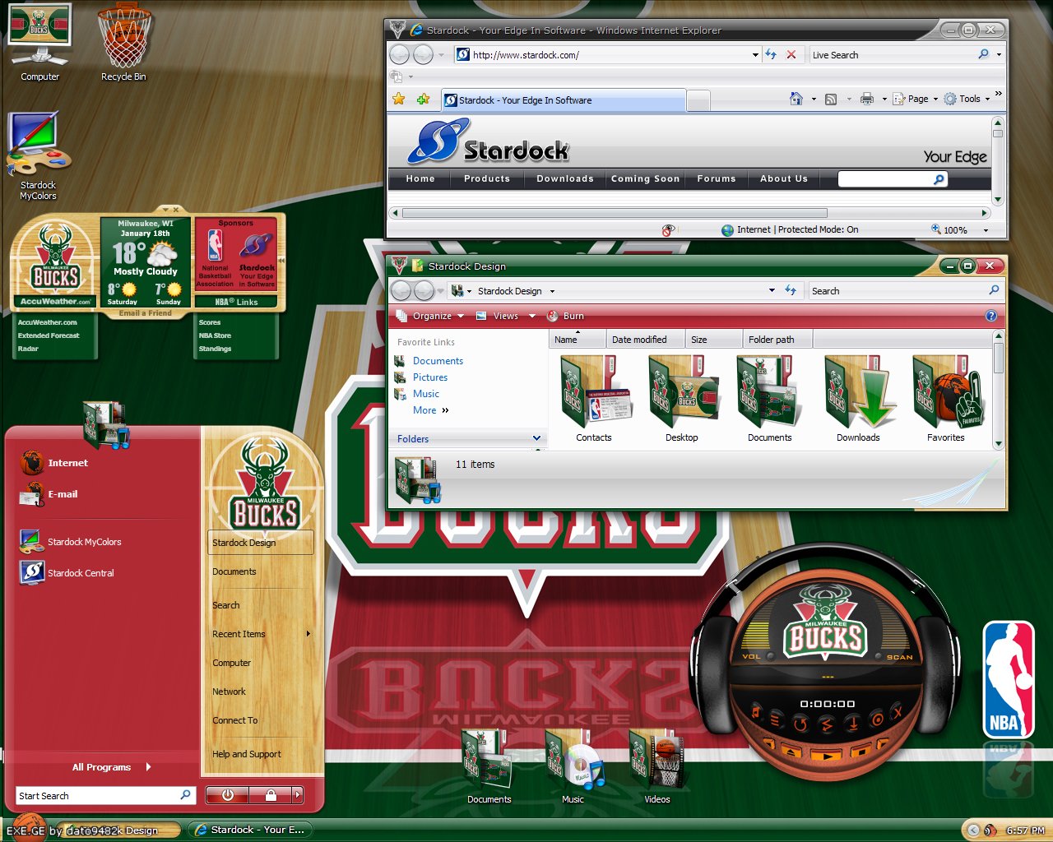Expand the shutdown options arrow in Start menu

pos(298,795)
